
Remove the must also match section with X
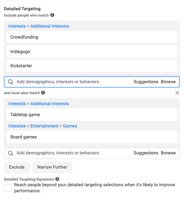click(177, 93)
